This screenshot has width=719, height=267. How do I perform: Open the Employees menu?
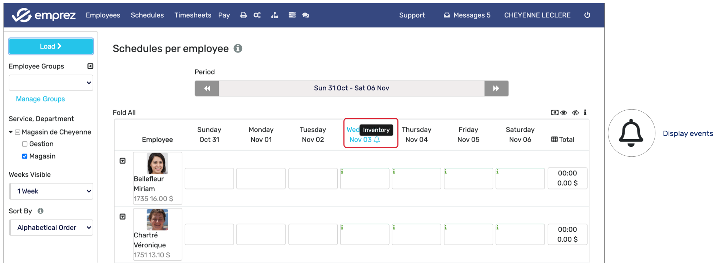pos(103,15)
